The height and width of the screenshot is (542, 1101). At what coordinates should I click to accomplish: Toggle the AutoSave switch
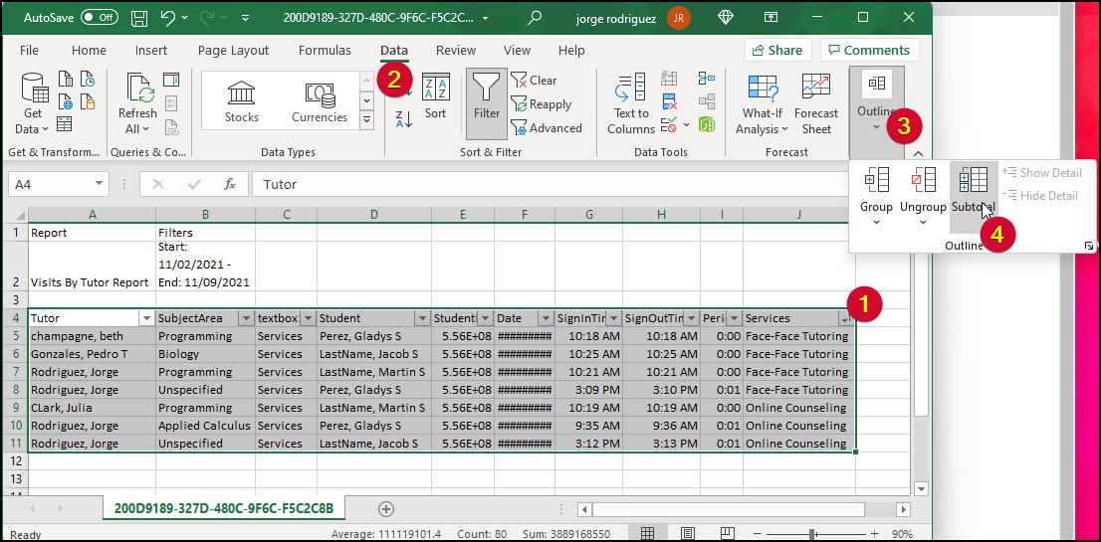click(99, 18)
